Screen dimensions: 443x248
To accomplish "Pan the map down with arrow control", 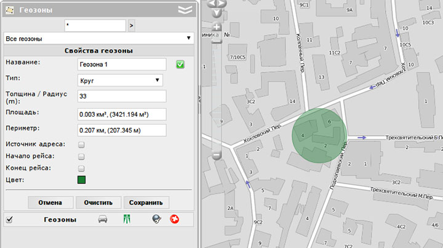I will click(x=217, y=13).
